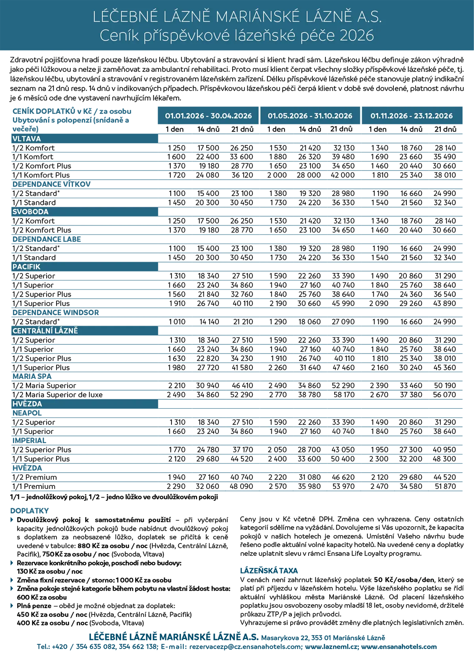Click the CENTRÁLNÍ LÁZNĚ hotel heading
This screenshot has height=652, width=474.
pyautogui.click(x=45, y=331)
